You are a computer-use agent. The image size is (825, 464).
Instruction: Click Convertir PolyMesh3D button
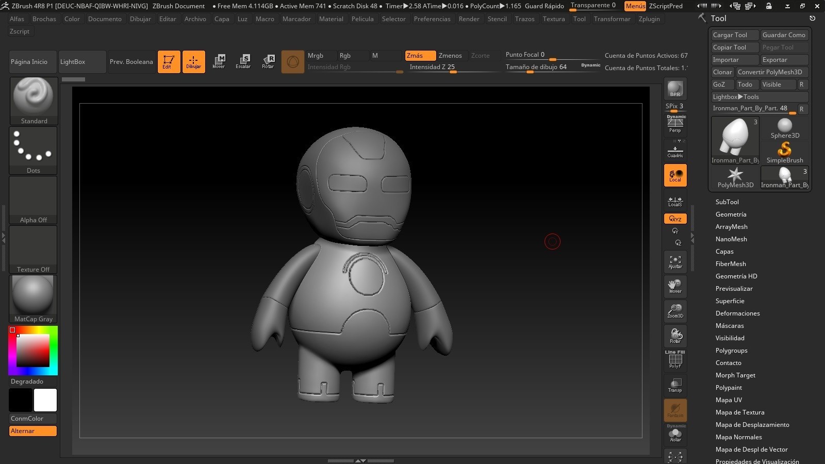click(772, 72)
